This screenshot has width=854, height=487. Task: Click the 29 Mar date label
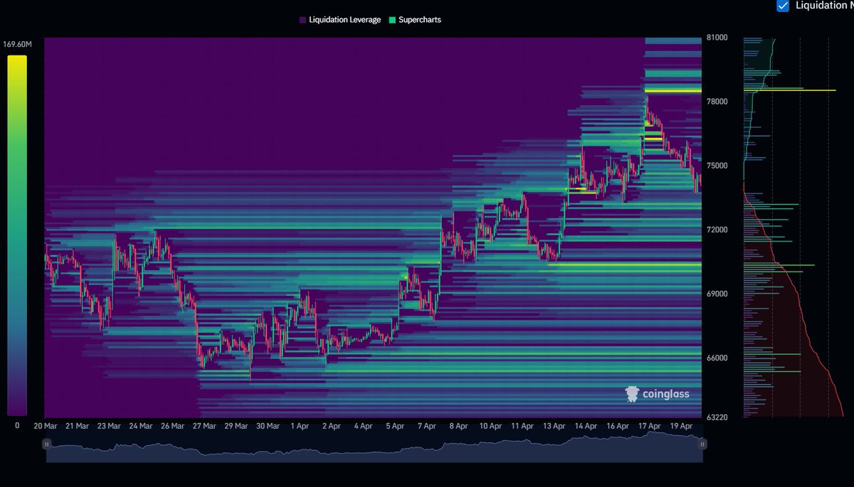(236, 427)
